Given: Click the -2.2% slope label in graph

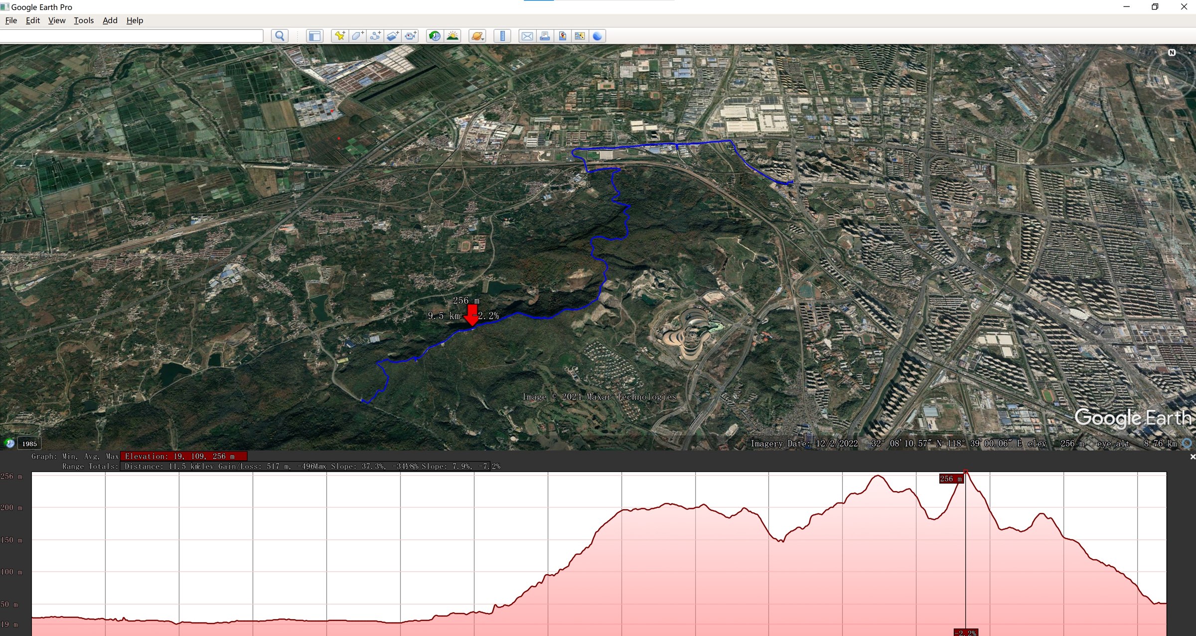Looking at the screenshot, I should [x=966, y=633].
